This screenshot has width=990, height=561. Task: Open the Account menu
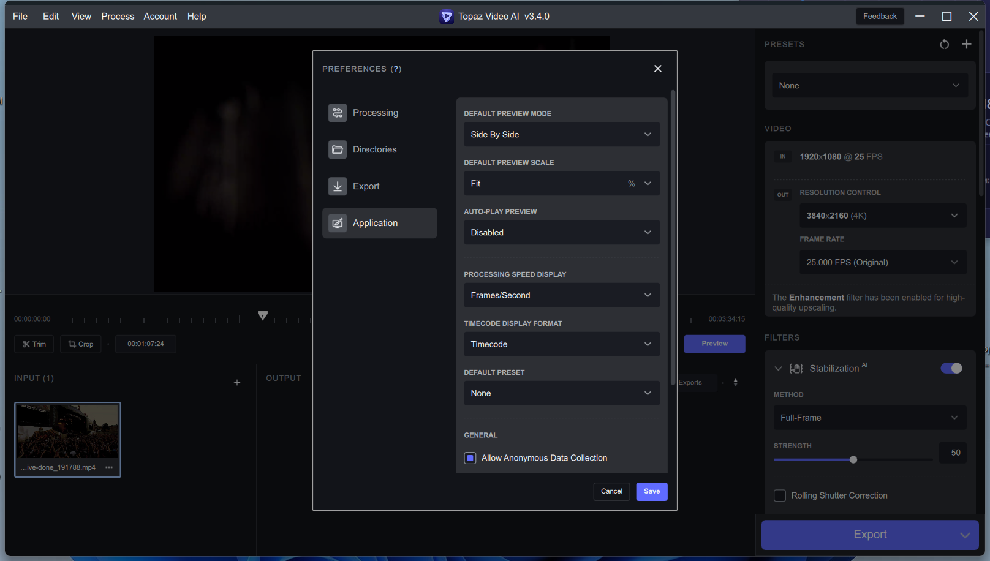(x=160, y=17)
